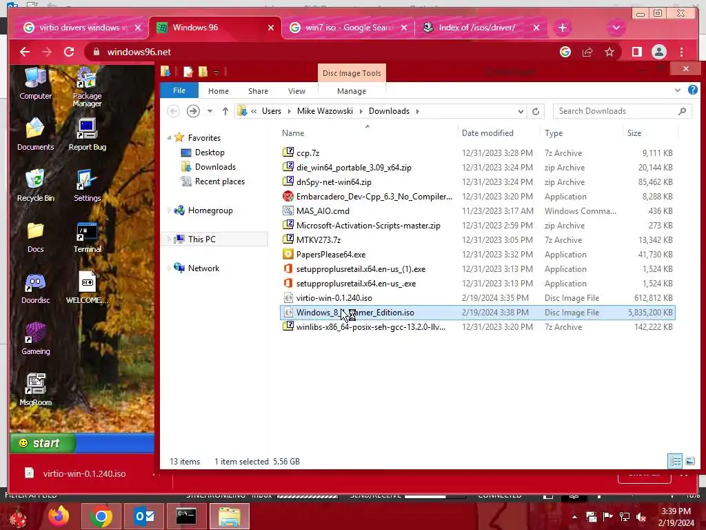
Task: Click the Search Downloads field
Action: click(623, 111)
